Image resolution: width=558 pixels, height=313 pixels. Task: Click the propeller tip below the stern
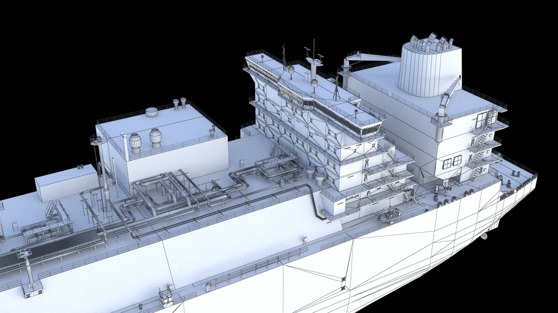[x=484, y=237]
